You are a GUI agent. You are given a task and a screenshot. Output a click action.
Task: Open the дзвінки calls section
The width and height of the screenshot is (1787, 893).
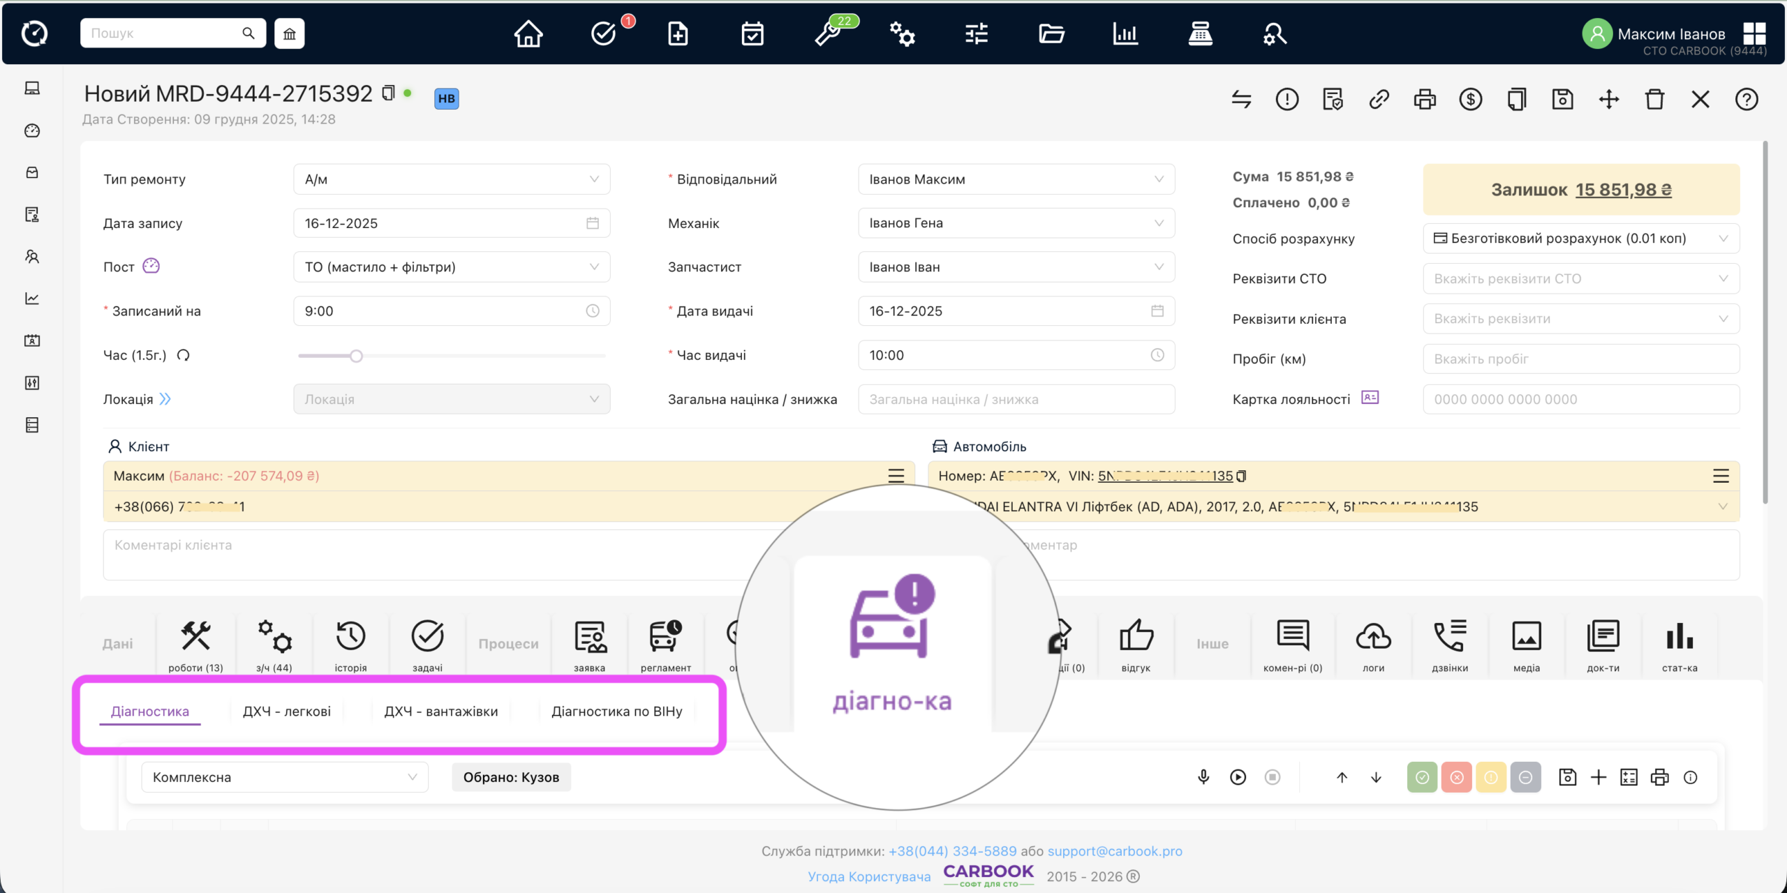pyautogui.click(x=1450, y=645)
